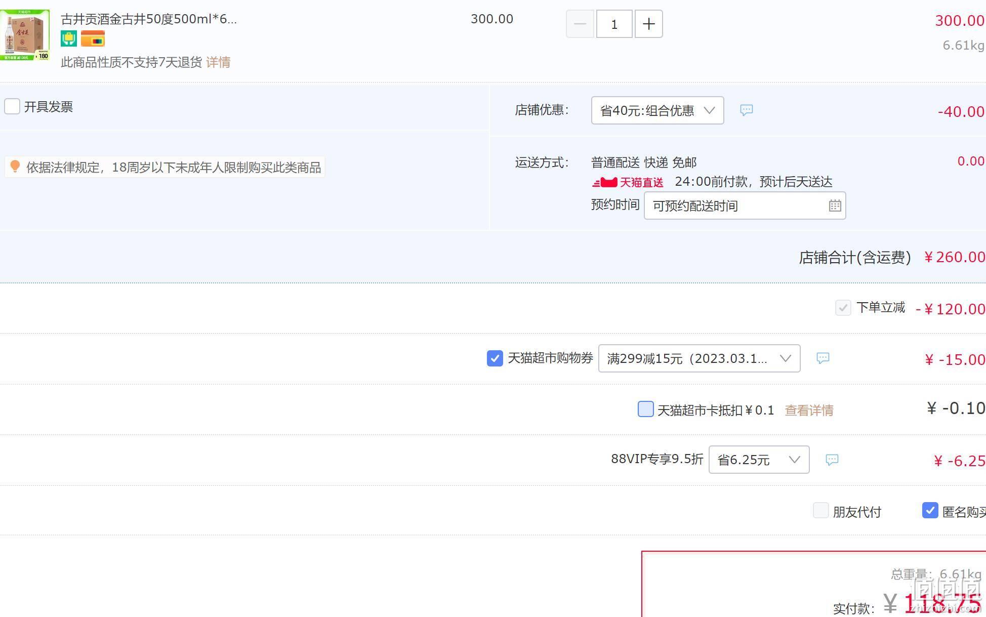Click the 88VIP专享9.5折 label
This screenshot has width=986, height=617.
coord(657,459)
